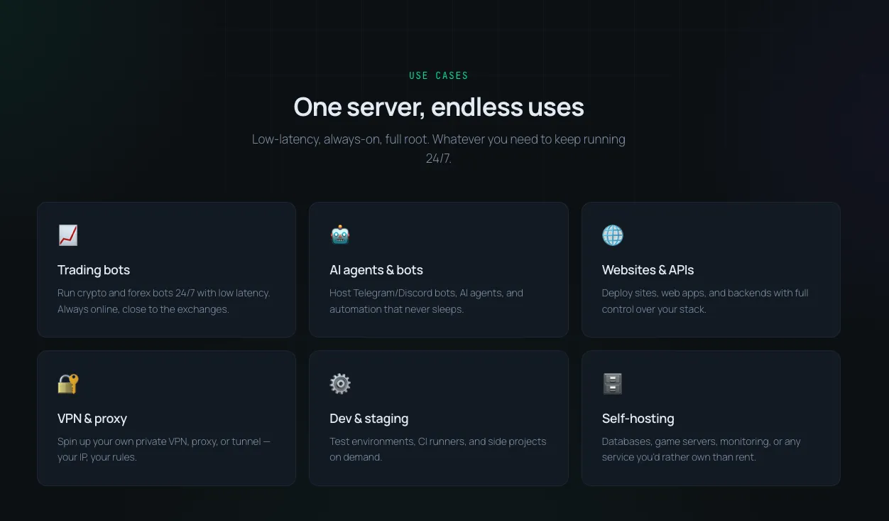The image size is (889, 521).
Task: Select the AI agents & bots heading
Action: click(376, 270)
